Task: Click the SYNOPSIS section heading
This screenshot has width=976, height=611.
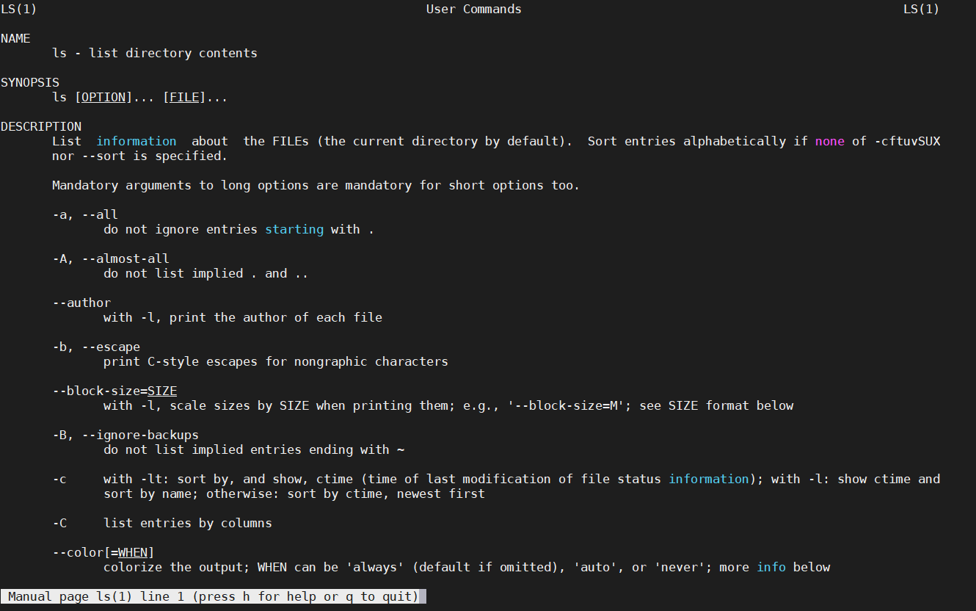Action: [x=30, y=82]
